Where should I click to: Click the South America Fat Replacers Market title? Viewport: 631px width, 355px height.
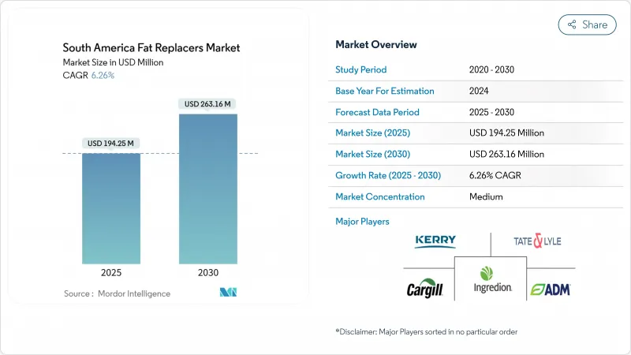150,48
